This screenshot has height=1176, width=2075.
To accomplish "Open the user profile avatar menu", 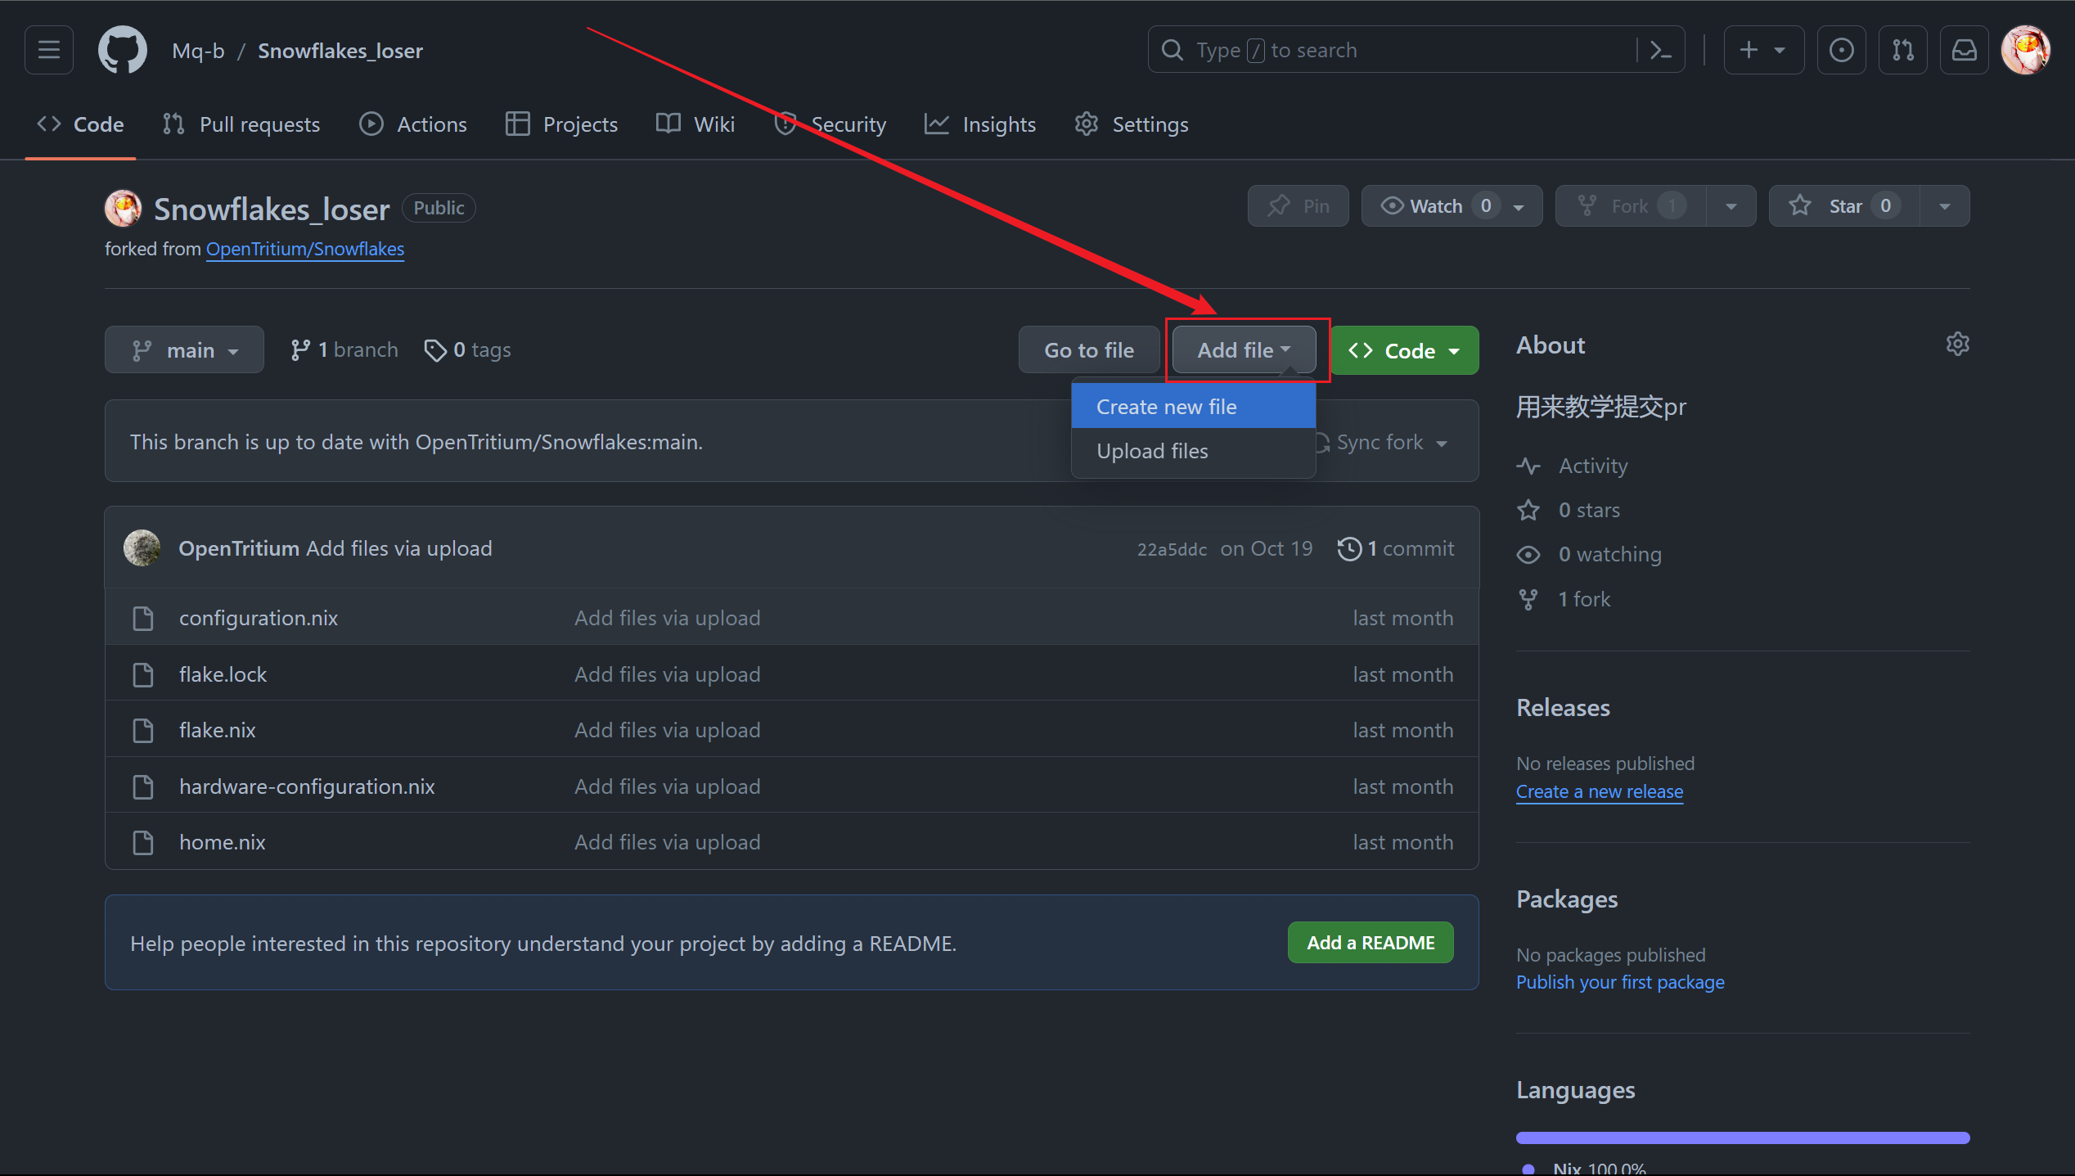I will 2026,50.
